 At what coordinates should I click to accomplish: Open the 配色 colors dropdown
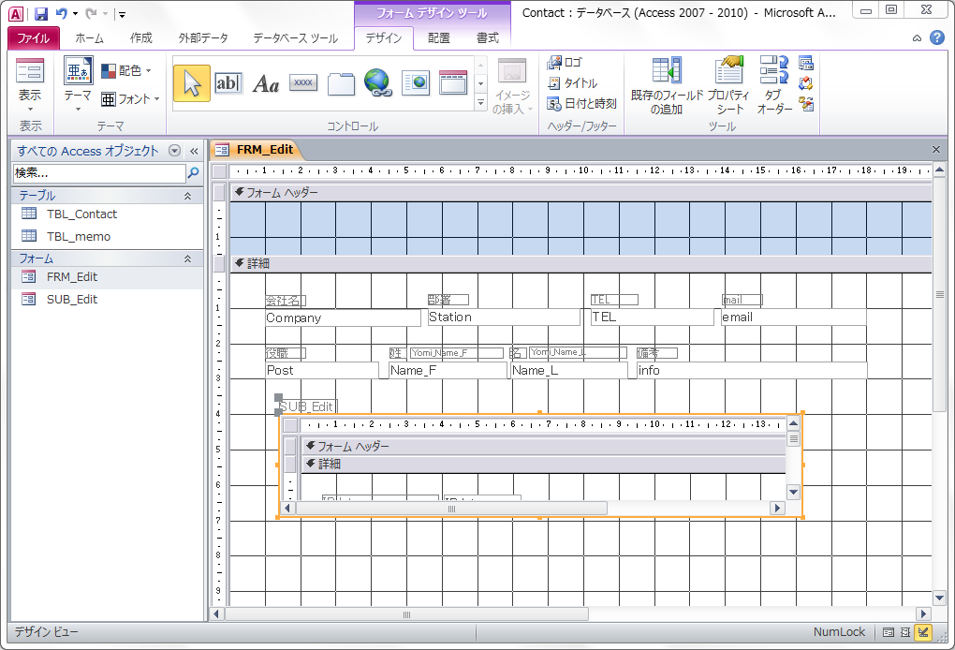[x=126, y=70]
